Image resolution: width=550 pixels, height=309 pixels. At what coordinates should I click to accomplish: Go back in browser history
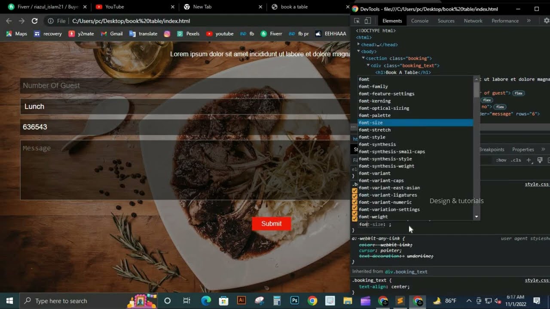(9, 21)
